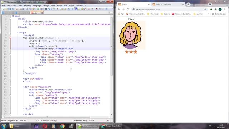Open the jsdelivr CDN link in code
229x129 pixels.
pyautogui.click(x=76, y=24)
